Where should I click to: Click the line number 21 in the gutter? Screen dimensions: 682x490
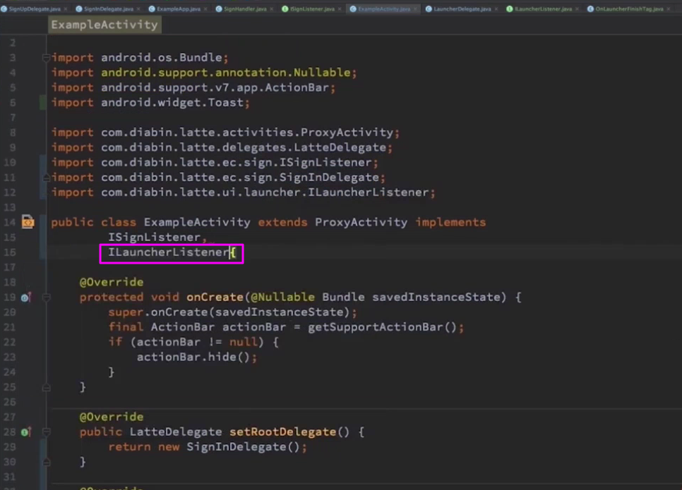tap(10, 327)
